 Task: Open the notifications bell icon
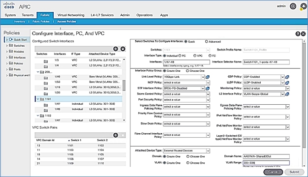tap(303, 6)
